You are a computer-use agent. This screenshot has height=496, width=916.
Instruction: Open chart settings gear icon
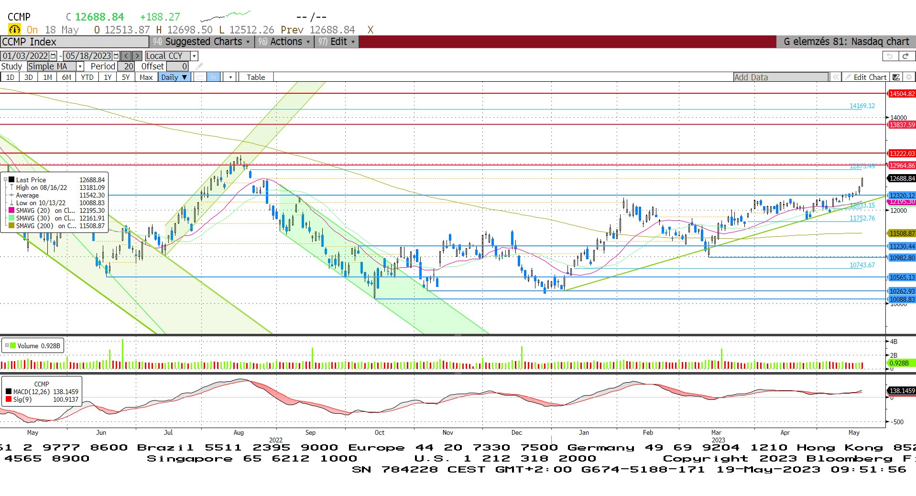[x=909, y=77]
